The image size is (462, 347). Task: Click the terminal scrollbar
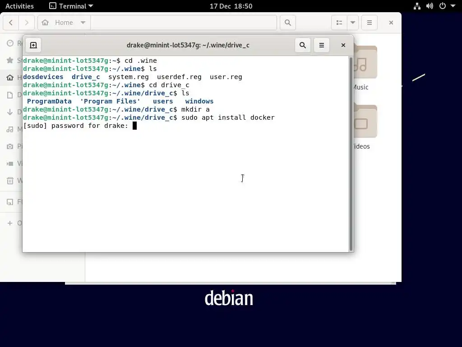351,154
